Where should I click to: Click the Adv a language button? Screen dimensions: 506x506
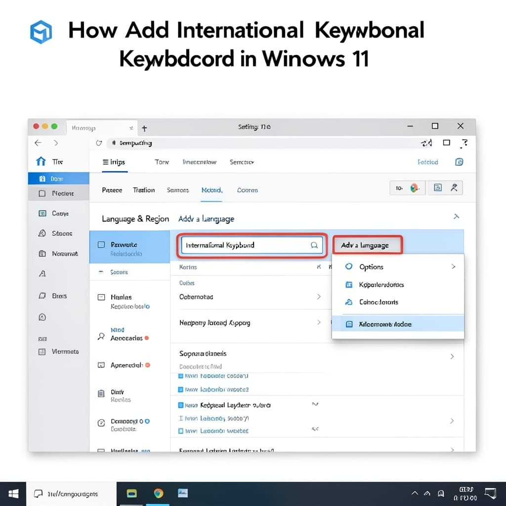point(367,245)
